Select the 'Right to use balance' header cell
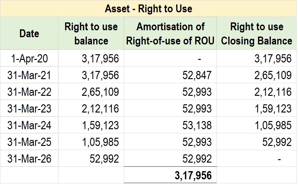This screenshot has width=298, height=185. coord(91,33)
